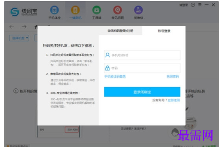Open the 找维修 repair icon
Image resolution: width=220 pixels, height=147 pixels.
pos(138,12)
